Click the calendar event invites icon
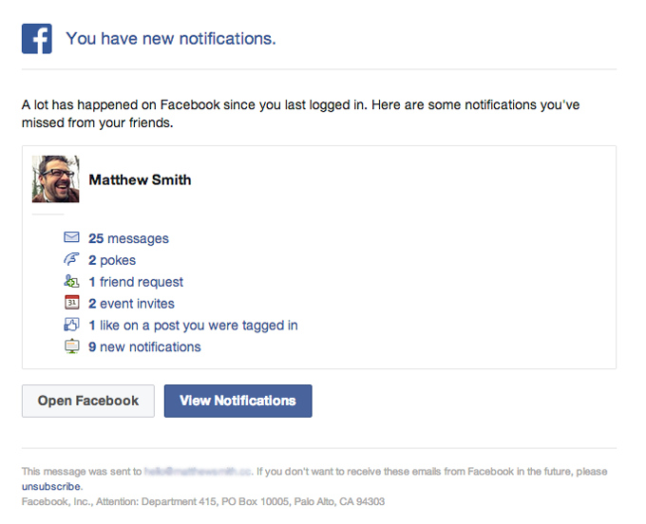This screenshot has height=524, width=646. click(x=71, y=303)
